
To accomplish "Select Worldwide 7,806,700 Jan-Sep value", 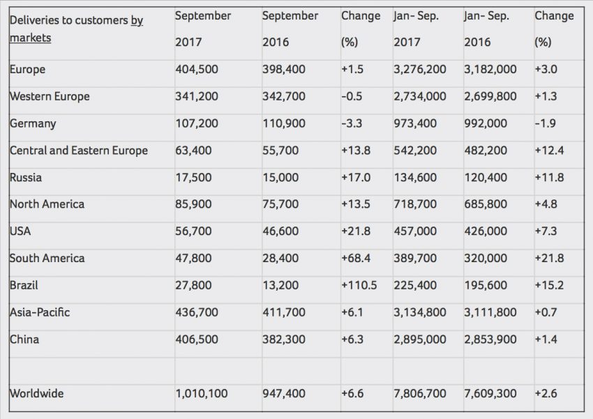I will [420, 394].
